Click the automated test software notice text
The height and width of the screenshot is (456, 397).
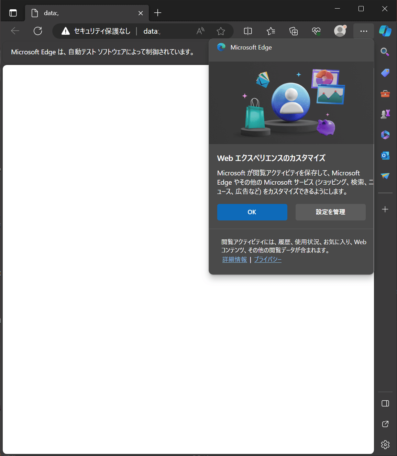point(103,52)
